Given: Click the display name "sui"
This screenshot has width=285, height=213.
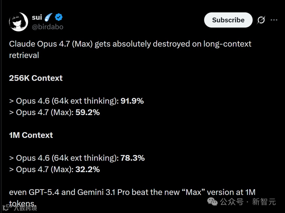Looking at the screenshot, I should (x=37, y=17).
